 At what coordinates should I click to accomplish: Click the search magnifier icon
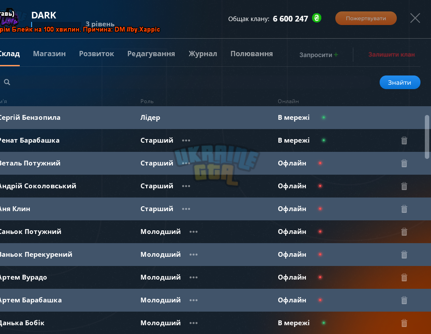[7, 82]
